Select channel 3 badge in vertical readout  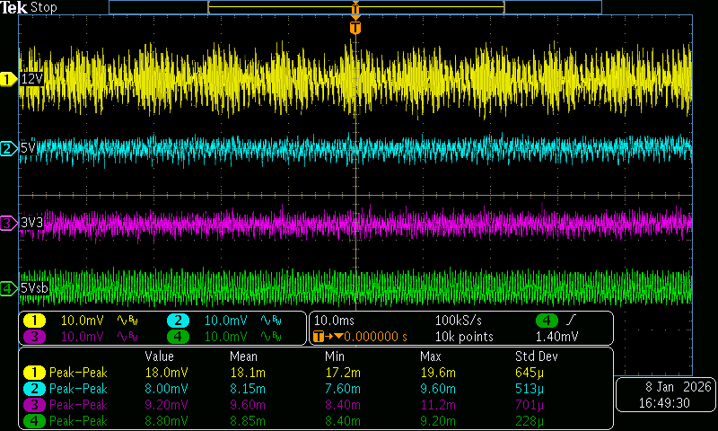click(34, 337)
